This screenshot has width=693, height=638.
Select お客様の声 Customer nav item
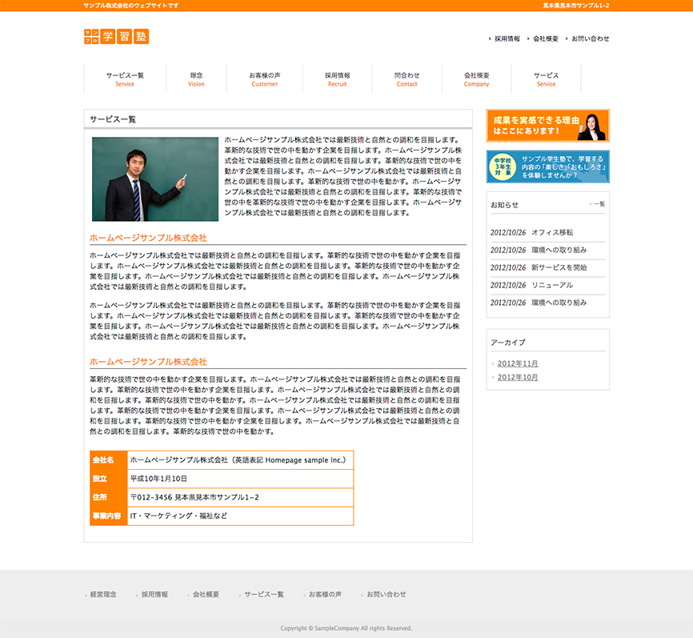[x=265, y=79]
